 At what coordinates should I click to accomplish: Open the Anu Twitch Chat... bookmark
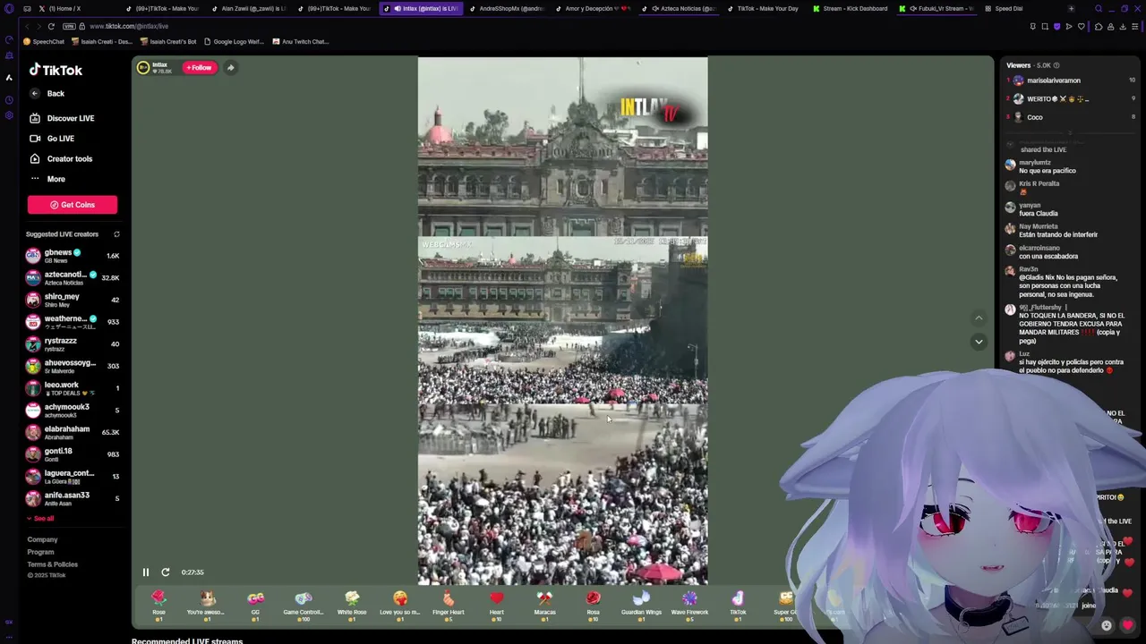pos(300,41)
